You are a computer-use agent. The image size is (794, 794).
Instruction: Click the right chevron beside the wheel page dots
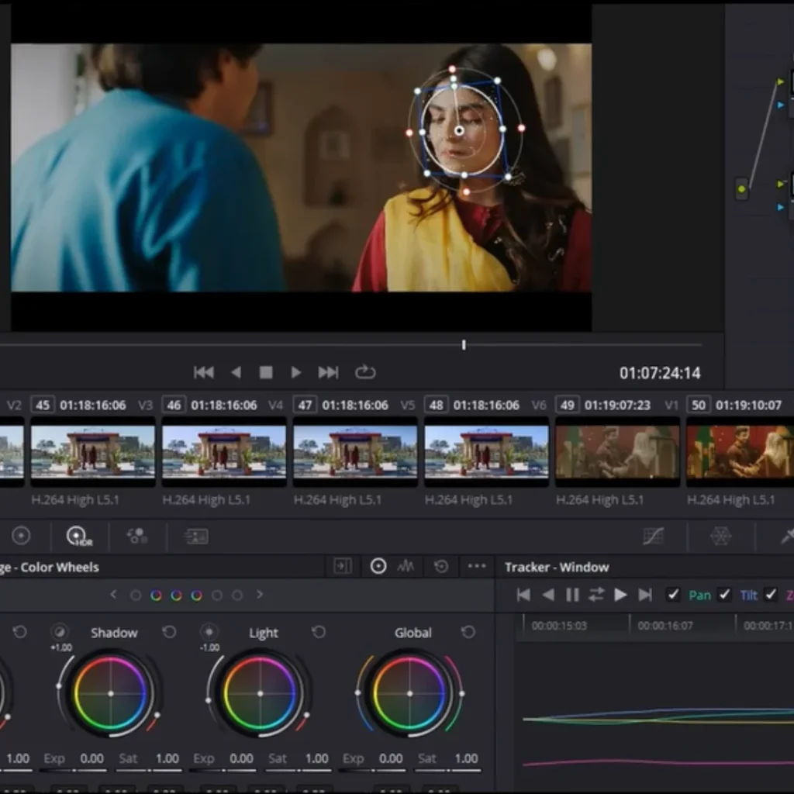tap(261, 595)
